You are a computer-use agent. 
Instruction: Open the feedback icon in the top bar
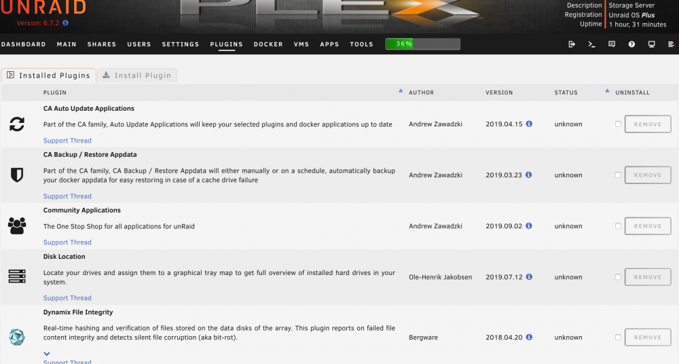pyautogui.click(x=612, y=44)
